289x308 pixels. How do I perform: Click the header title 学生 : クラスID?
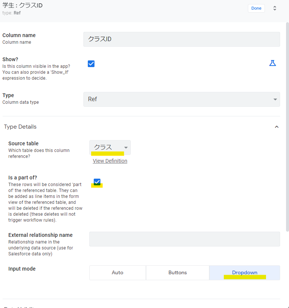tap(22, 5)
